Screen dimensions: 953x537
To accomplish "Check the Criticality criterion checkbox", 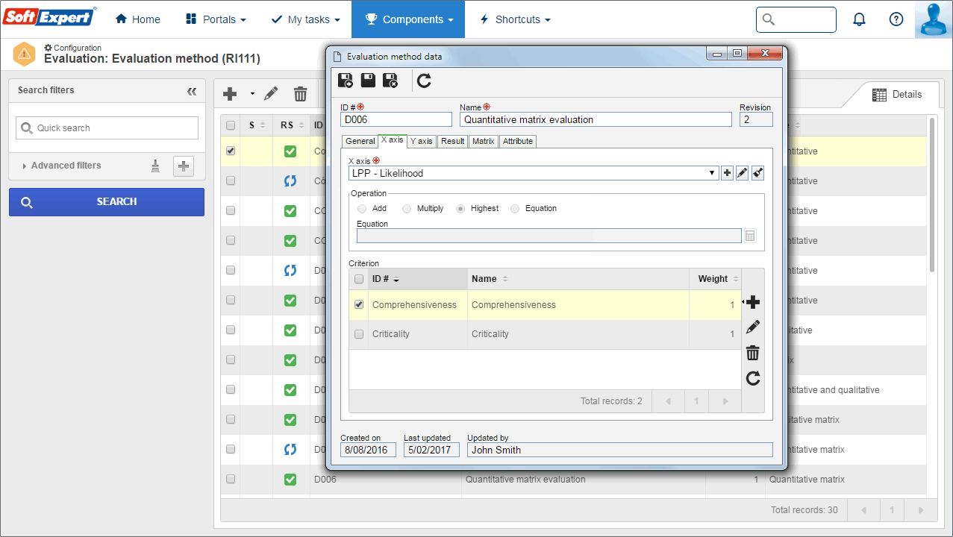I will [359, 334].
